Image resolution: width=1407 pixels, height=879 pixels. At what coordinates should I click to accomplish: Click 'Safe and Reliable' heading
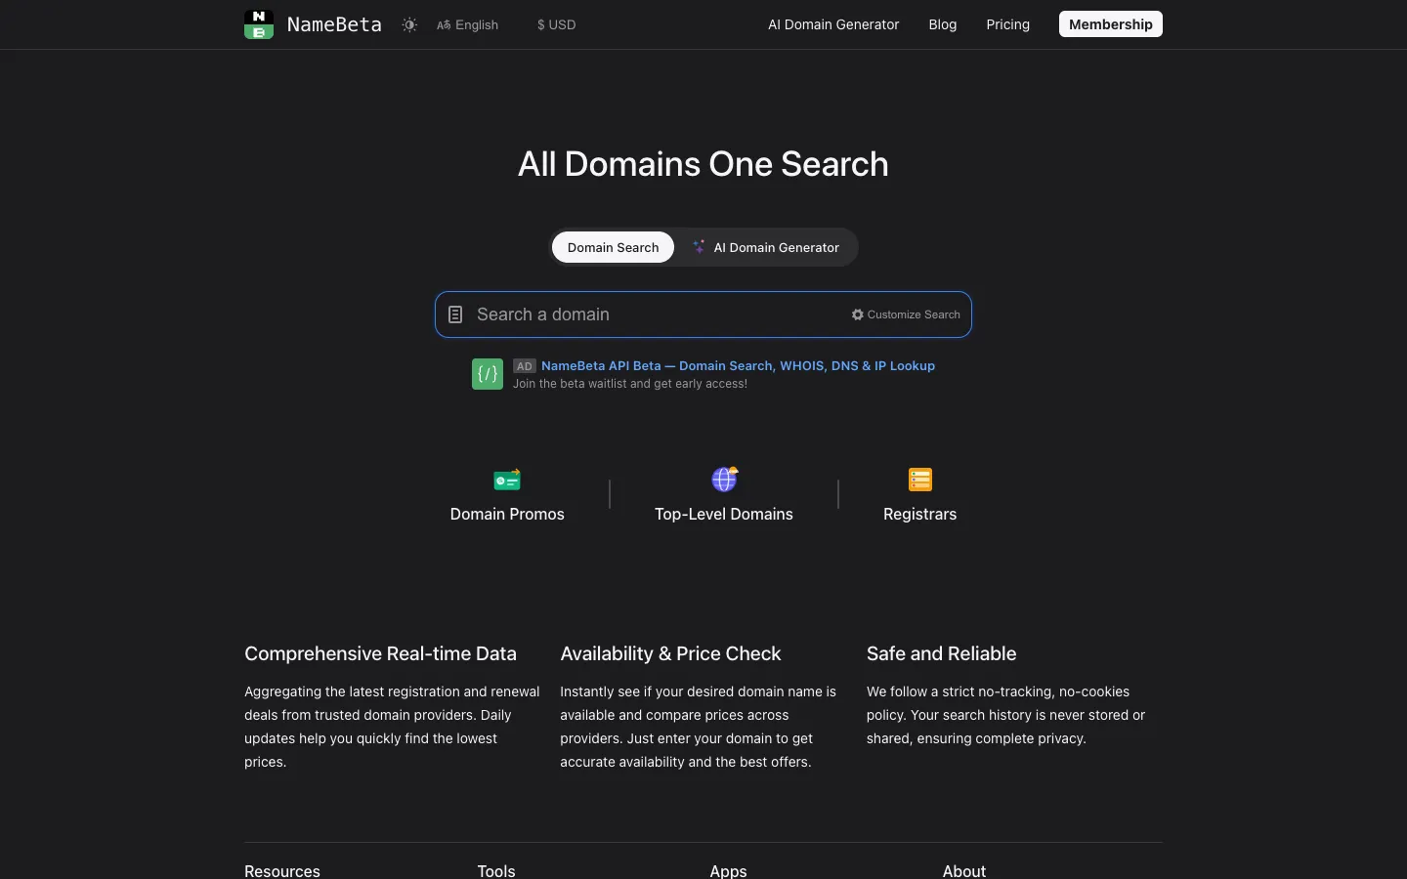pyautogui.click(x=941, y=653)
